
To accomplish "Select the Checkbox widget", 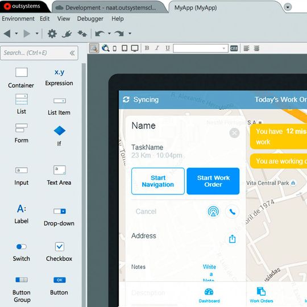I will tap(59, 252).
